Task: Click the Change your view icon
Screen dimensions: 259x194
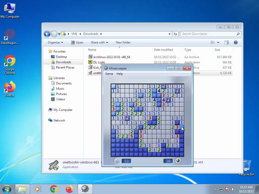Action: pyautogui.click(x=212, y=42)
